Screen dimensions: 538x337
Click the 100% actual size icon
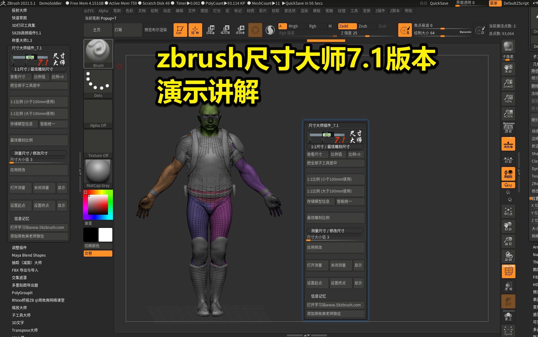click(508, 98)
